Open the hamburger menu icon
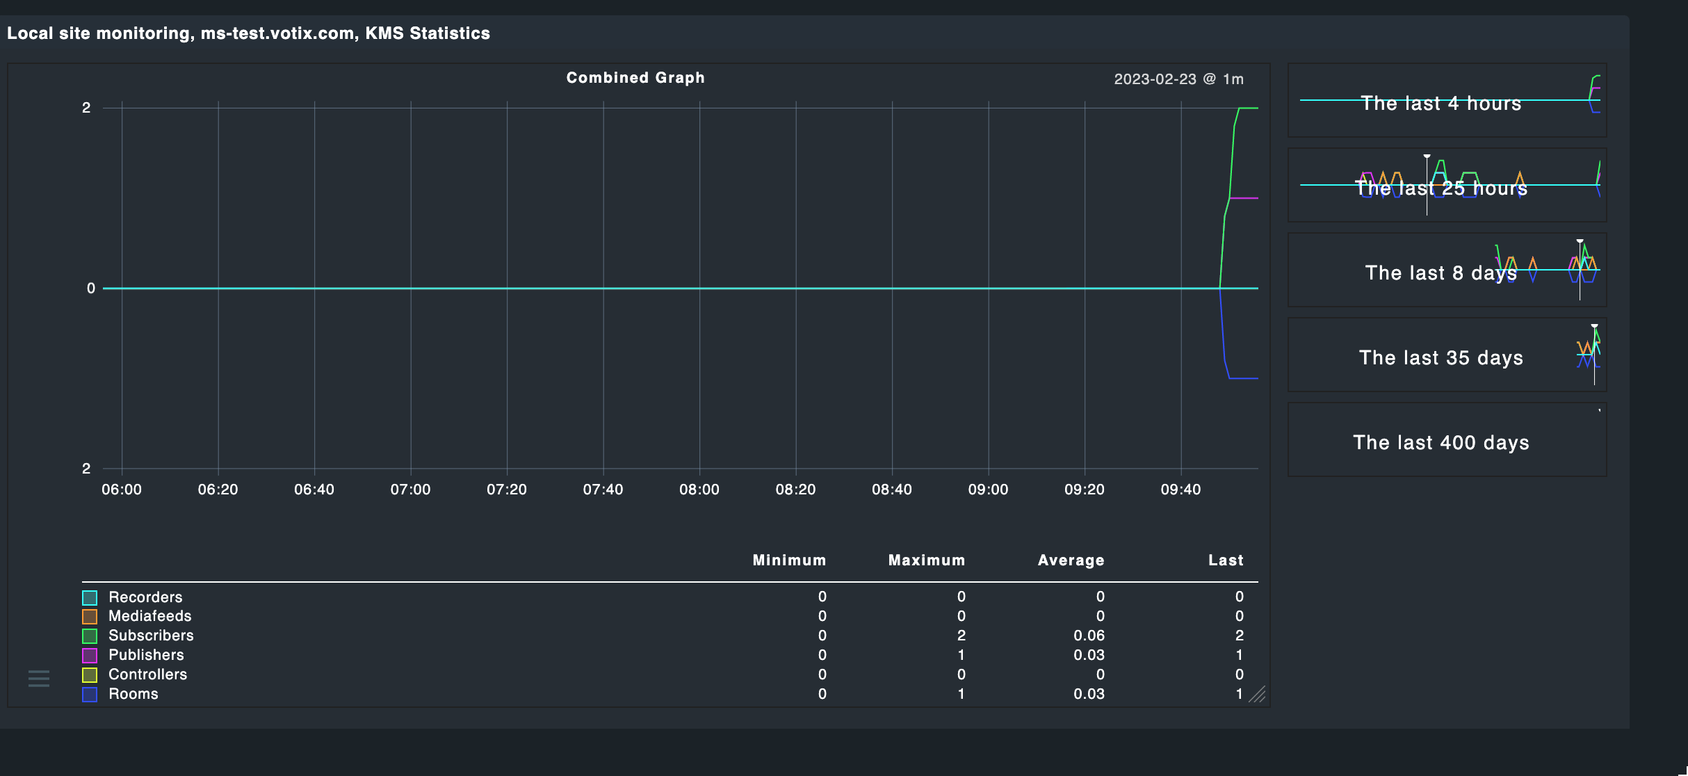Image resolution: width=1688 pixels, height=776 pixels. 39,678
